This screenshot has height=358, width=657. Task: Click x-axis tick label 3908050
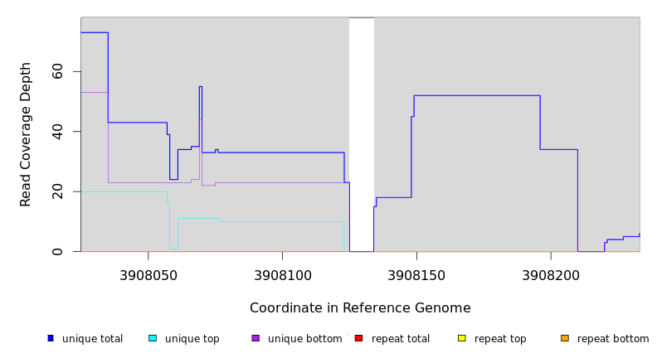pos(148,274)
